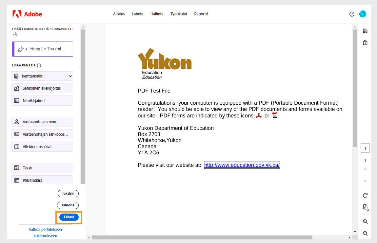Click the 'Whitehorse, Yukon' text line
The height and width of the screenshot is (243, 377).
coord(159,140)
